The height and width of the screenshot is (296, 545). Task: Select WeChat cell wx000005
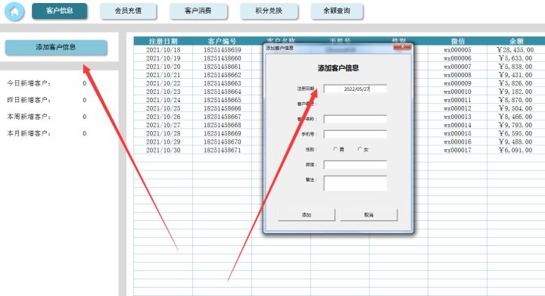(x=457, y=50)
